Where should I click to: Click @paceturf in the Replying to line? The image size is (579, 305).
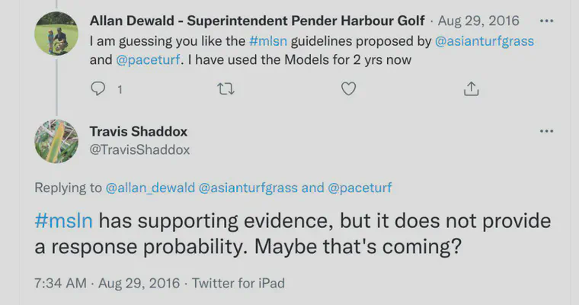pyautogui.click(x=360, y=188)
